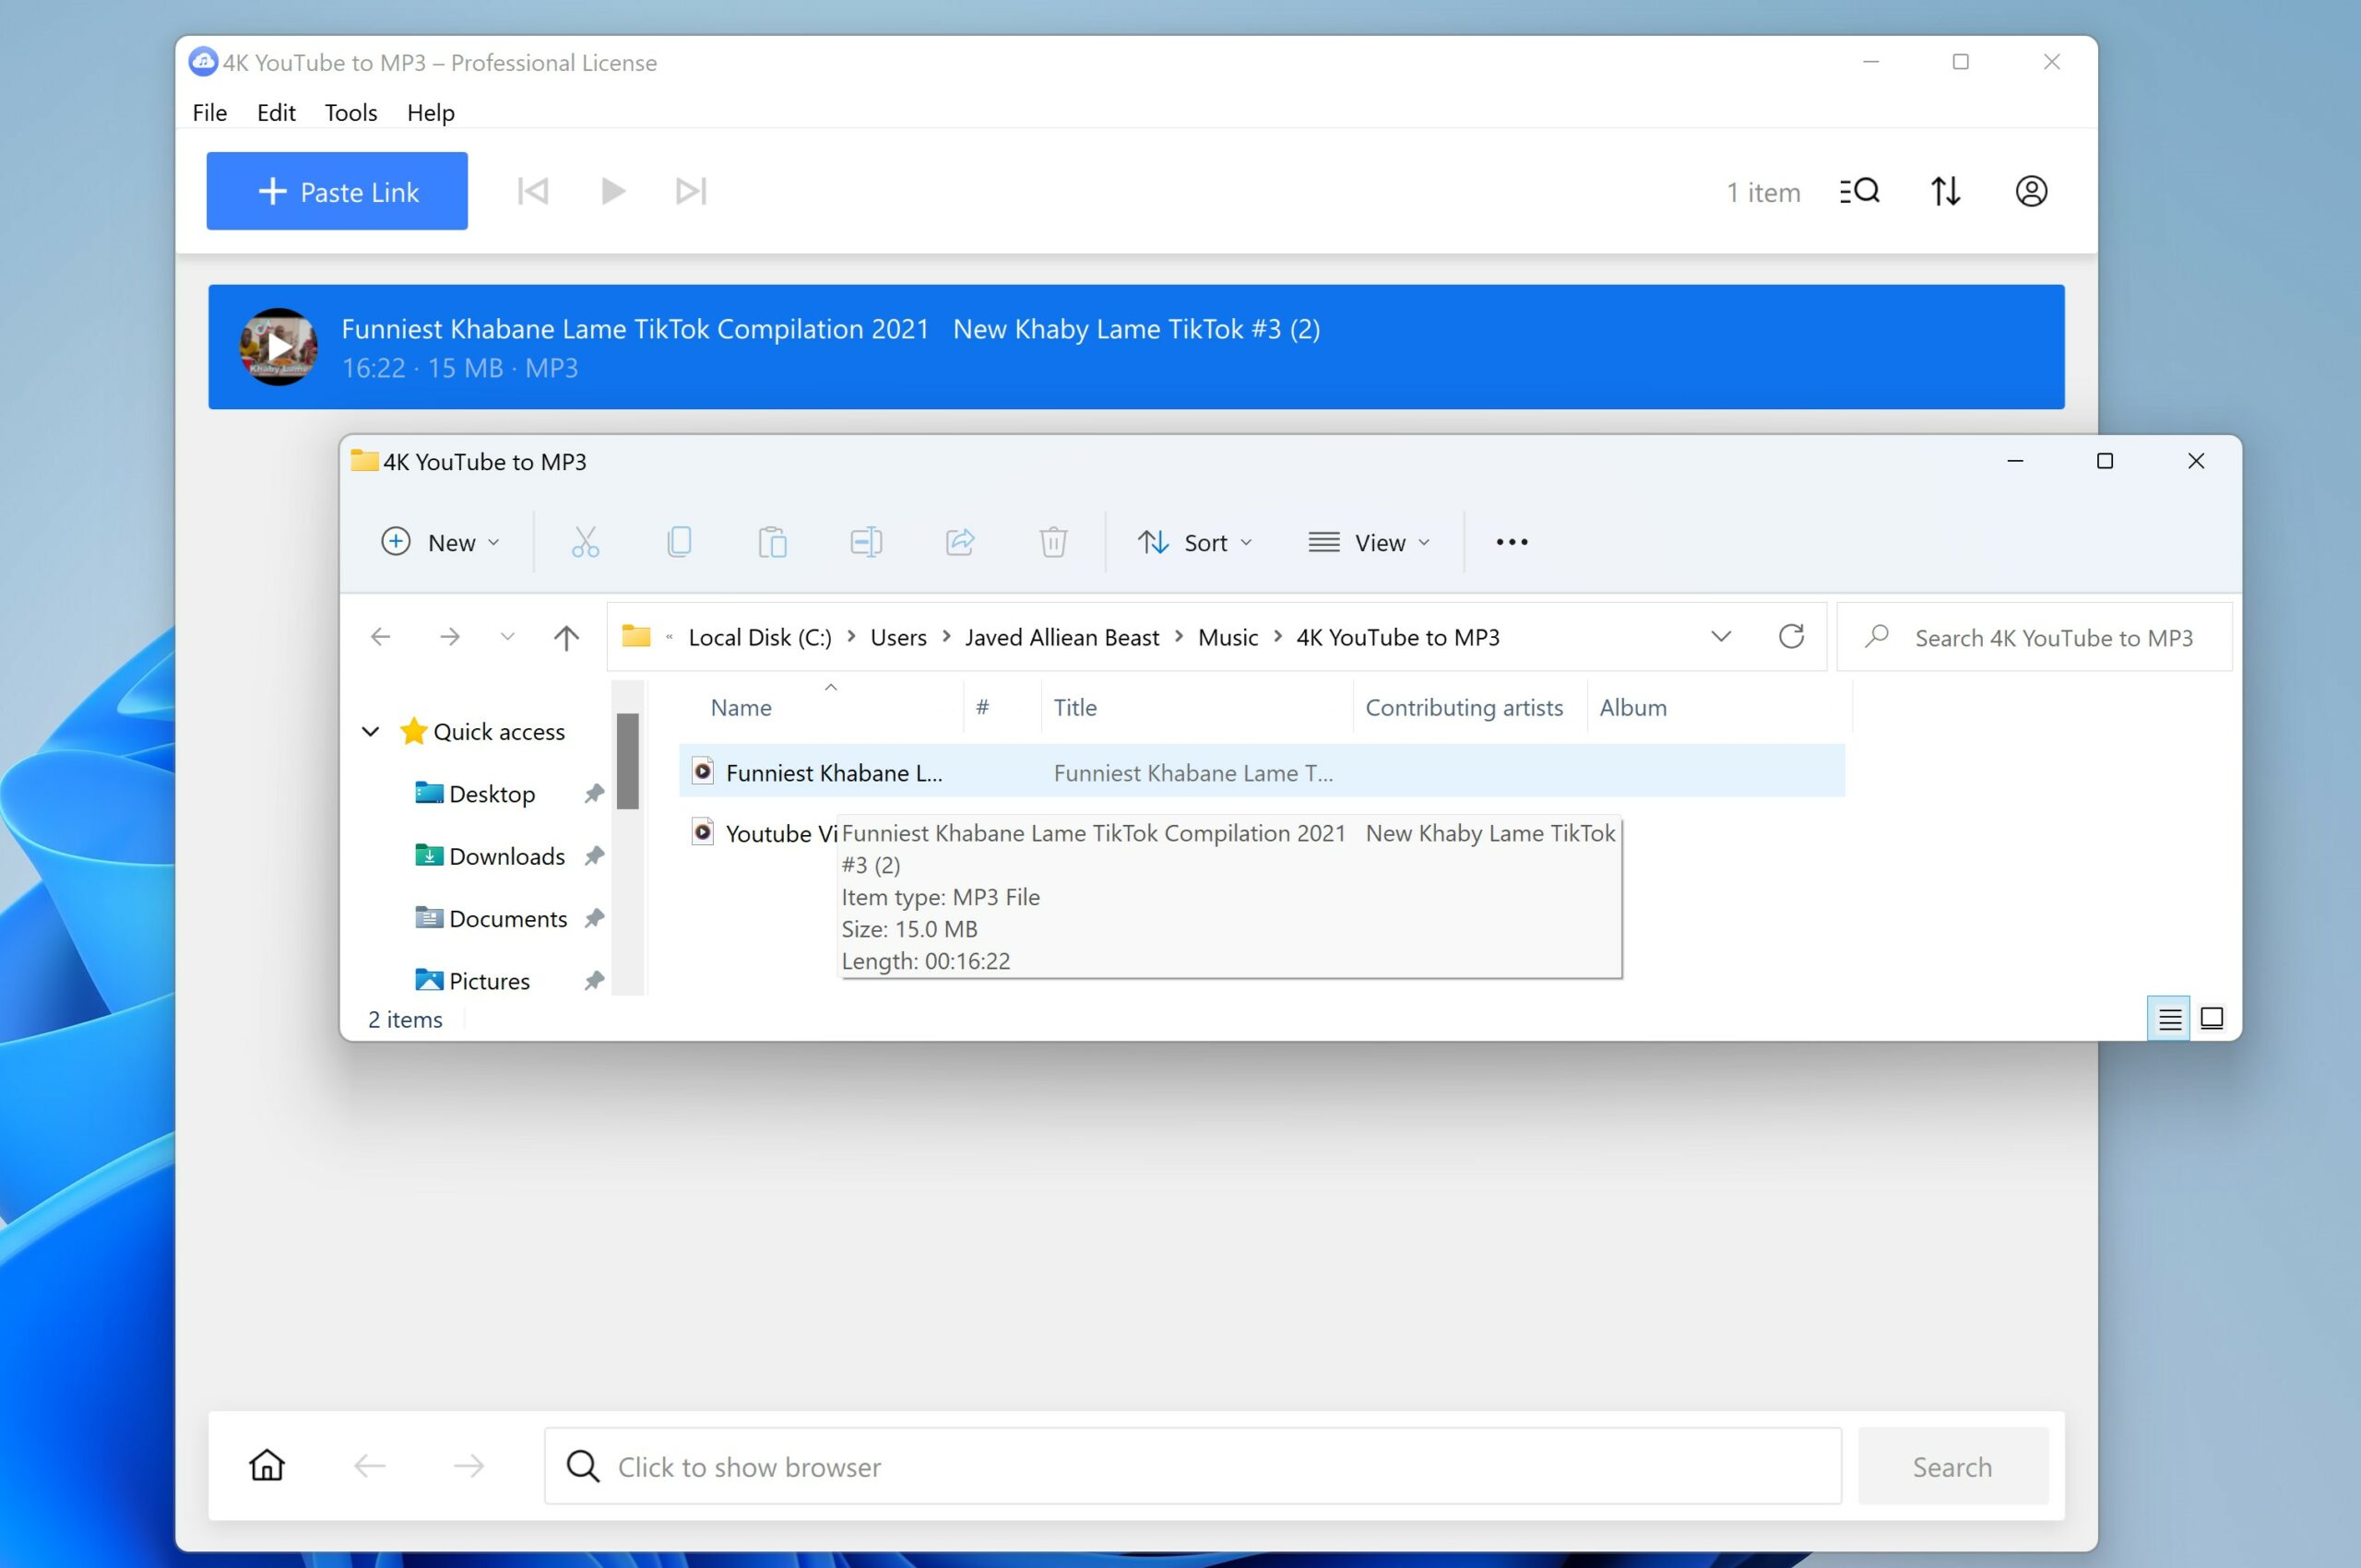Open sort order arrows in 4K app
2361x1568 pixels.
pos(1946,191)
